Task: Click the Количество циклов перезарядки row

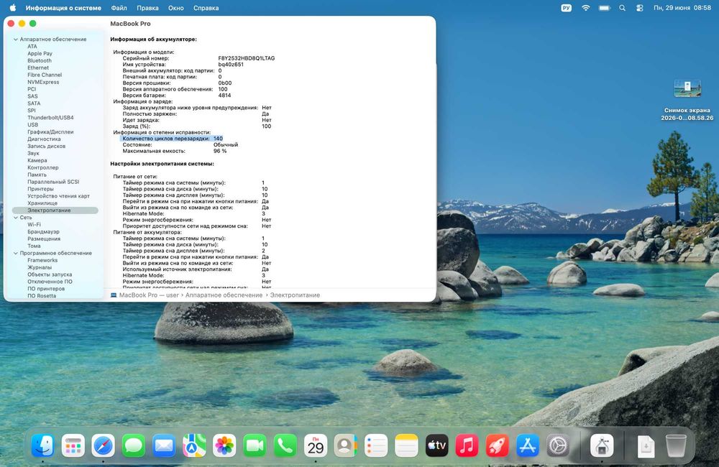Action: tap(172, 139)
